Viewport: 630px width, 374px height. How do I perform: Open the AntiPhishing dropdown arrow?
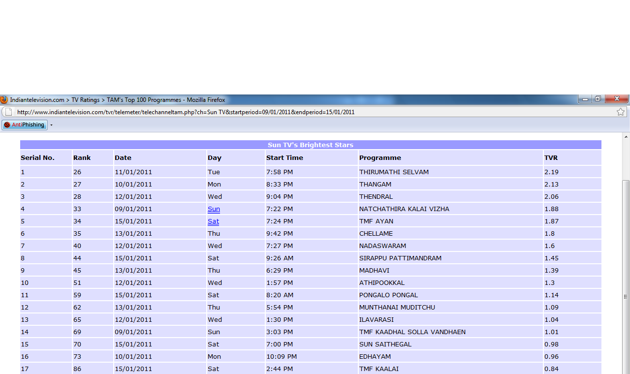tap(51, 125)
